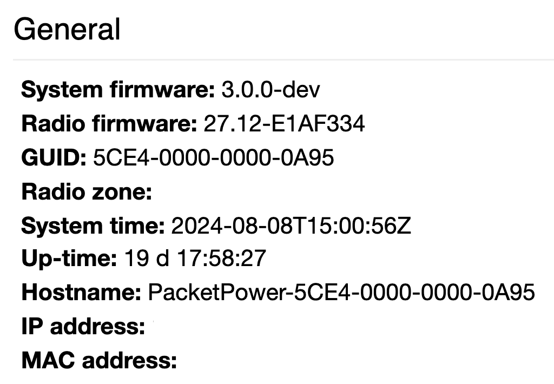Select the Radio firmware label

[109, 124]
